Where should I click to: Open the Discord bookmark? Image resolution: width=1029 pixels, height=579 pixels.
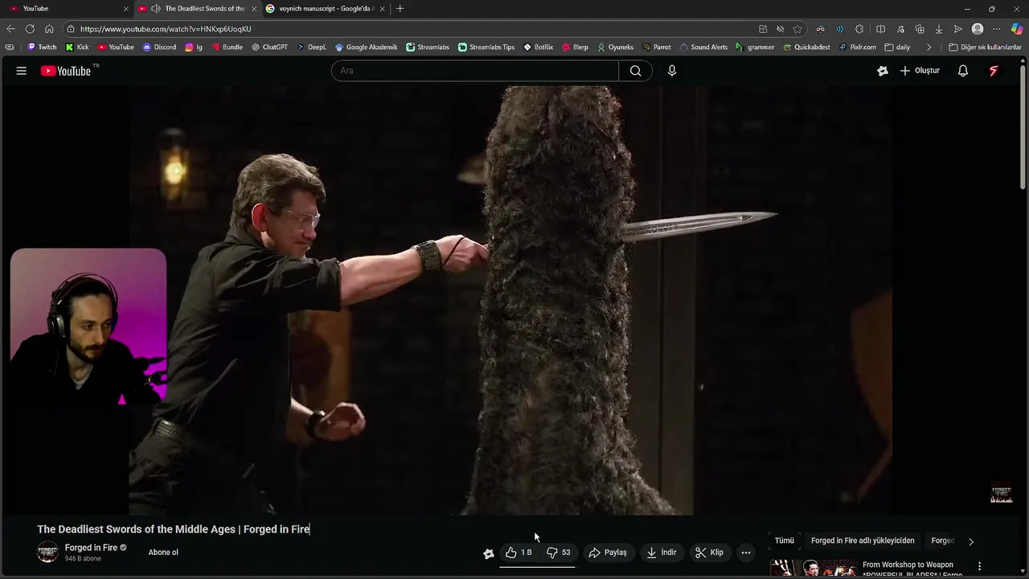tap(159, 47)
